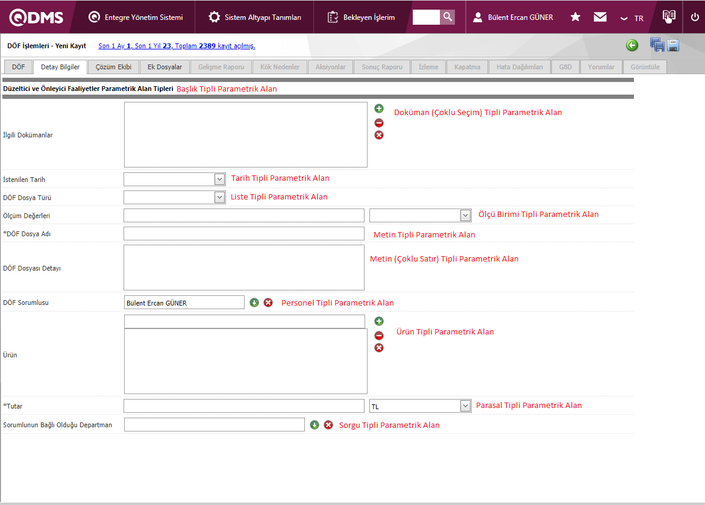The height and width of the screenshot is (505, 705).
Task: Expand the TR language dropdown
Action: click(631, 18)
